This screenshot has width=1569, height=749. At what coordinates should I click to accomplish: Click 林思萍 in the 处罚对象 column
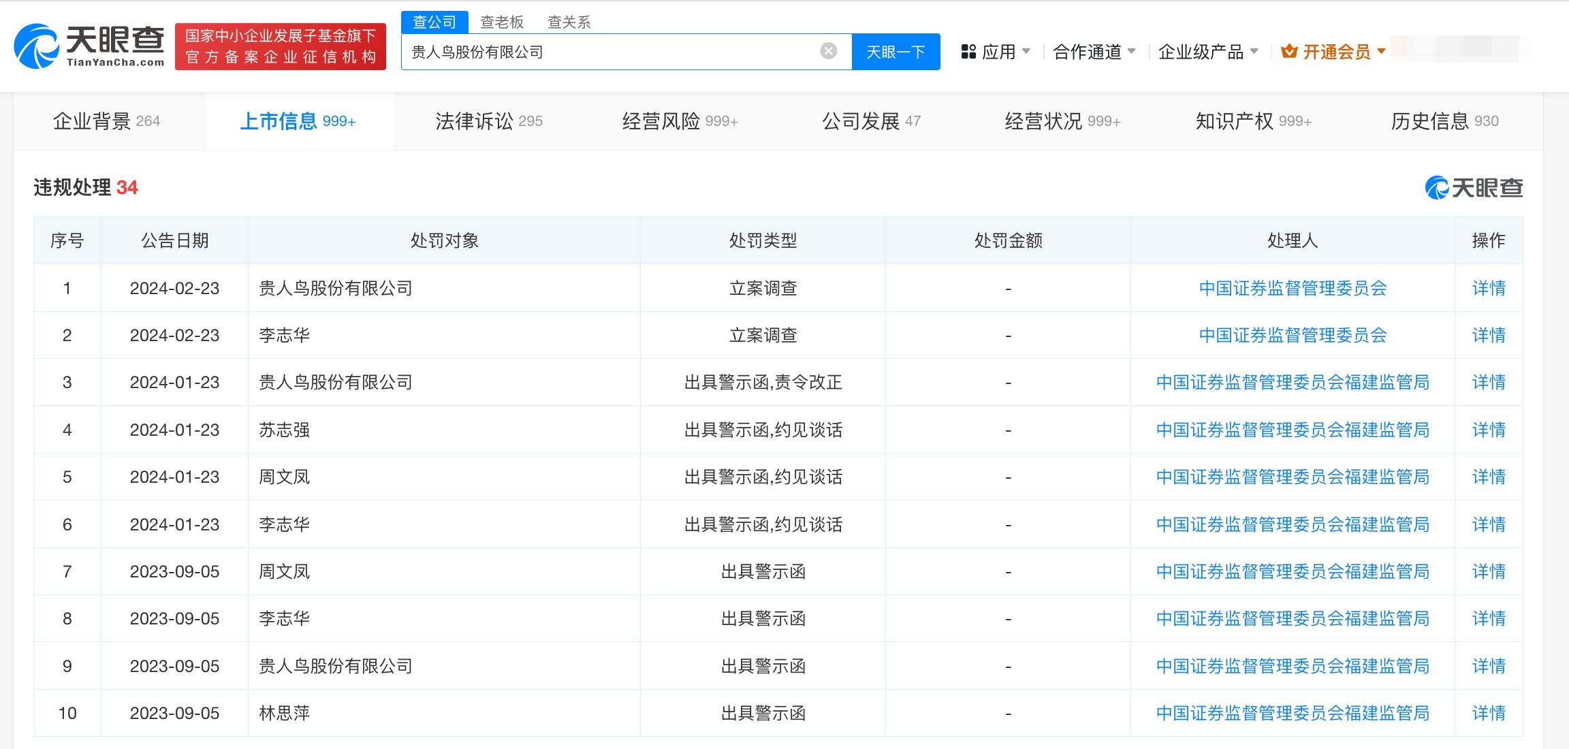coord(284,713)
